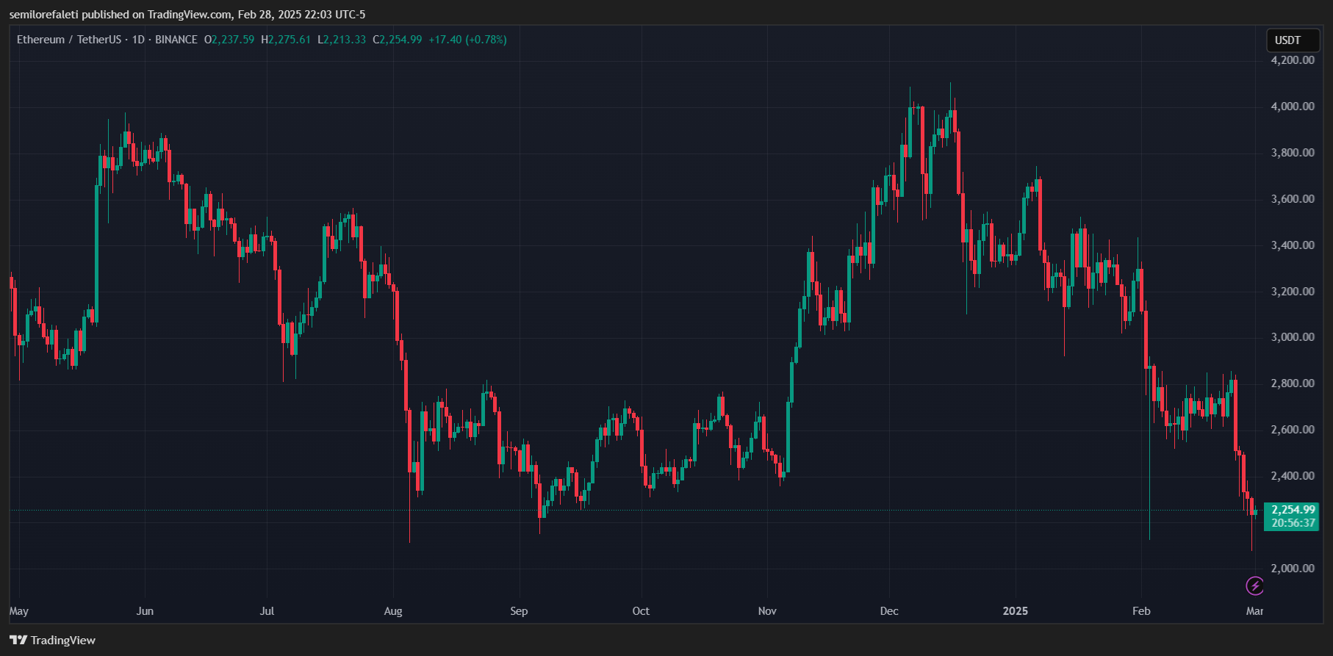Image resolution: width=1333 pixels, height=656 pixels.
Task: Click the Ethereum / TetherUS symbol title
Action: click(69, 40)
